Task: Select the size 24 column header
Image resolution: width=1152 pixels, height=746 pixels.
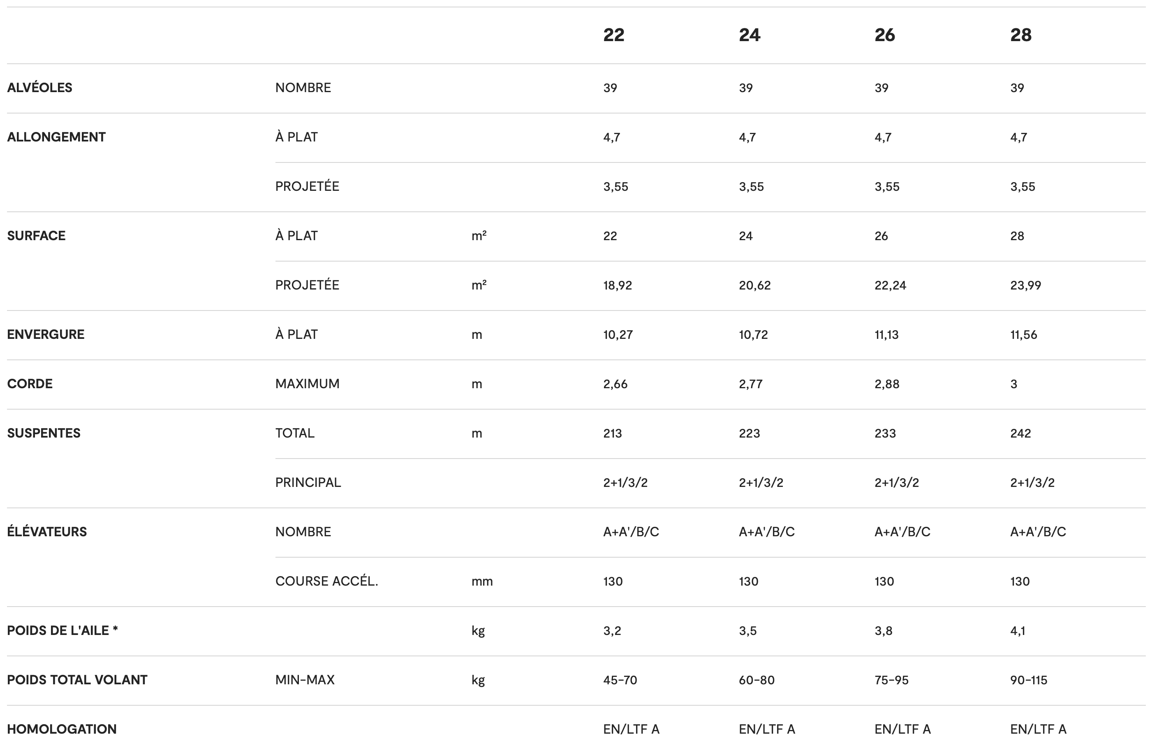Action: click(749, 35)
